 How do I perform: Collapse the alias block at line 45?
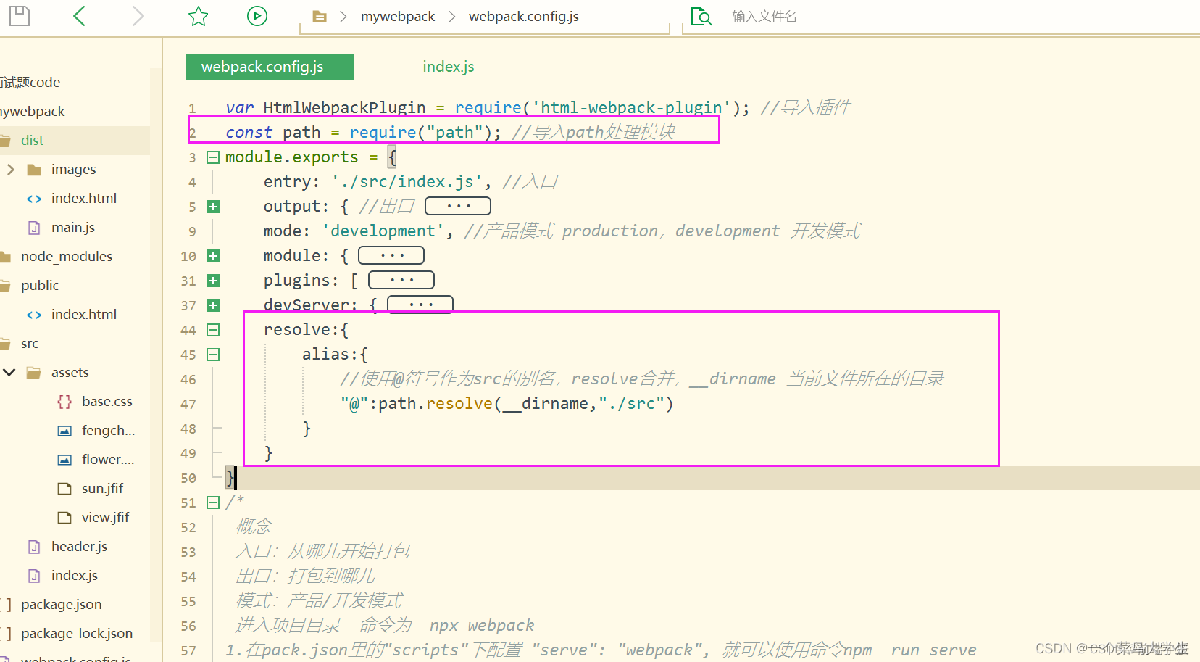(213, 355)
